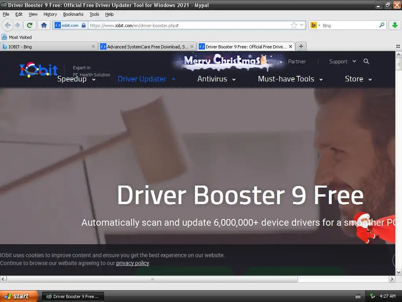402x302 pixels.
Task: Click the Driver Booster 9 Free taskbar button
Action: pos(73,296)
